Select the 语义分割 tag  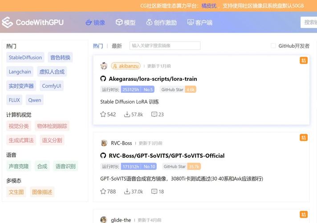[x=52, y=140]
